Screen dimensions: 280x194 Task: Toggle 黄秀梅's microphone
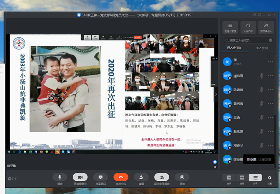(262, 104)
